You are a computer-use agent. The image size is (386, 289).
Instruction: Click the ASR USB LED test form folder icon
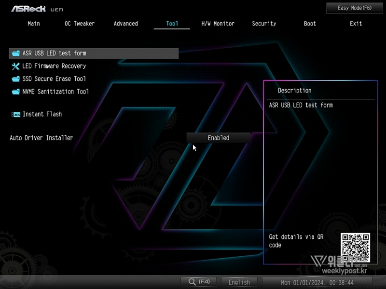pyautogui.click(x=15, y=53)
